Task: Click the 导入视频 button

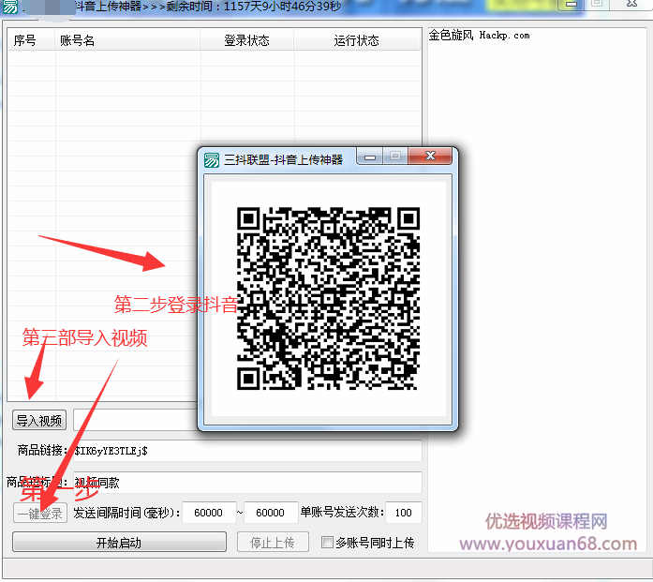Action: (39, 420)
